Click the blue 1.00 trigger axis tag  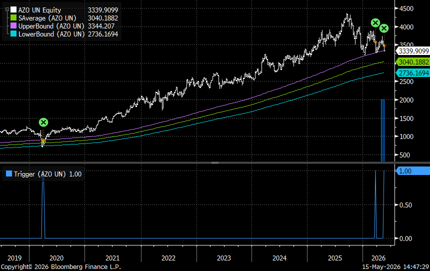pyautogui.click(x=412, y=171)
